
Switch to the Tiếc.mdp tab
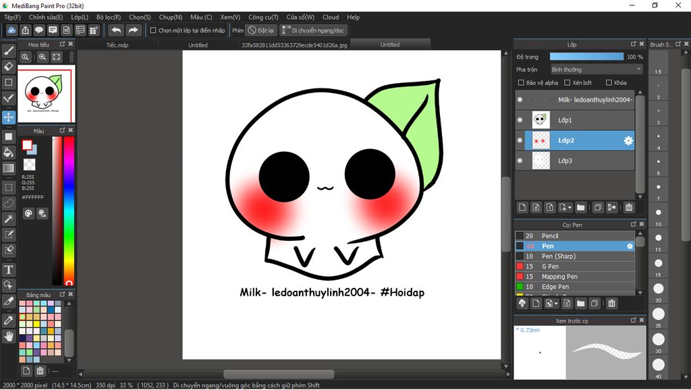tap(117, 45)
